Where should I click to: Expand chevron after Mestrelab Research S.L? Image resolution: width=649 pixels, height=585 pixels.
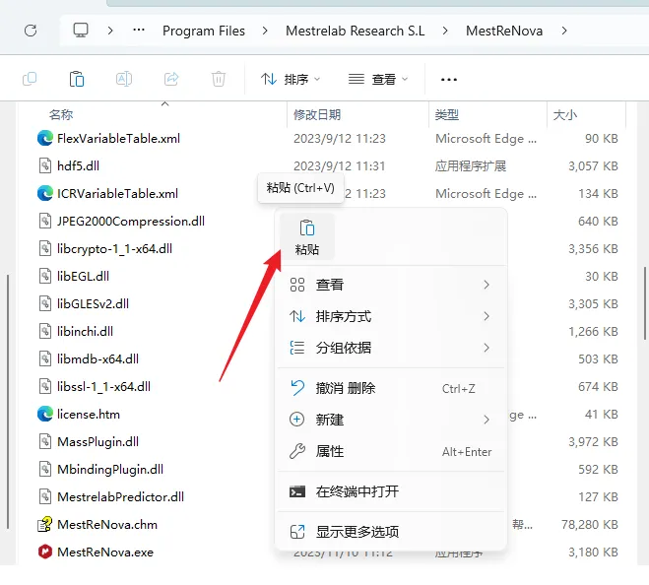coord(445,31)
